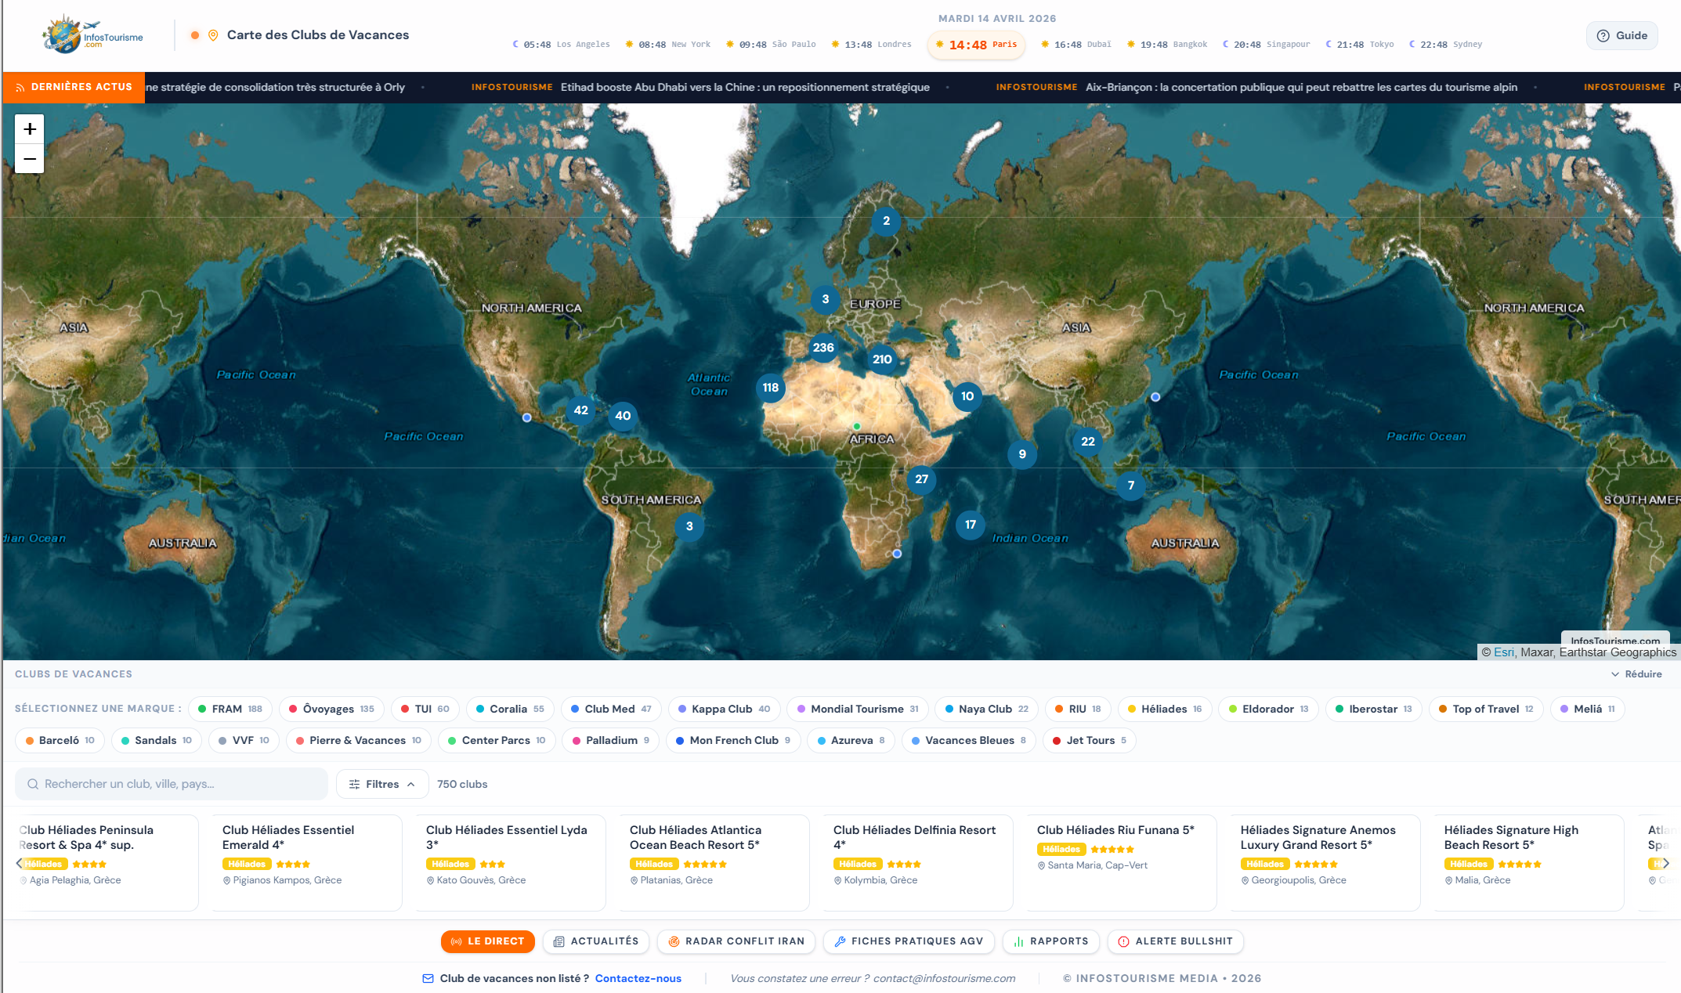
Task: Click the Contactez-nous link
Action: click(638, 978)
